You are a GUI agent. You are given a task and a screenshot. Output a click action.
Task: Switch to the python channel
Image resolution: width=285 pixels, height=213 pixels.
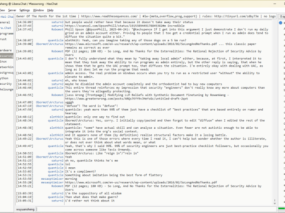point(4,78)
